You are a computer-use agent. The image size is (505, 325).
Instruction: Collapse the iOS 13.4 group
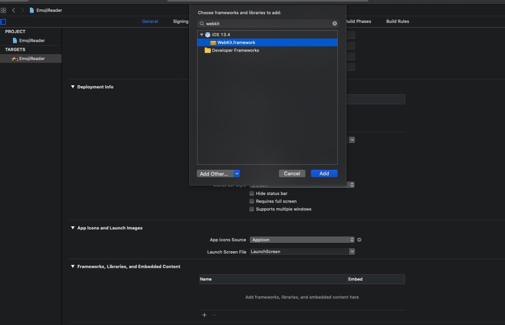[x=202, y=35]
